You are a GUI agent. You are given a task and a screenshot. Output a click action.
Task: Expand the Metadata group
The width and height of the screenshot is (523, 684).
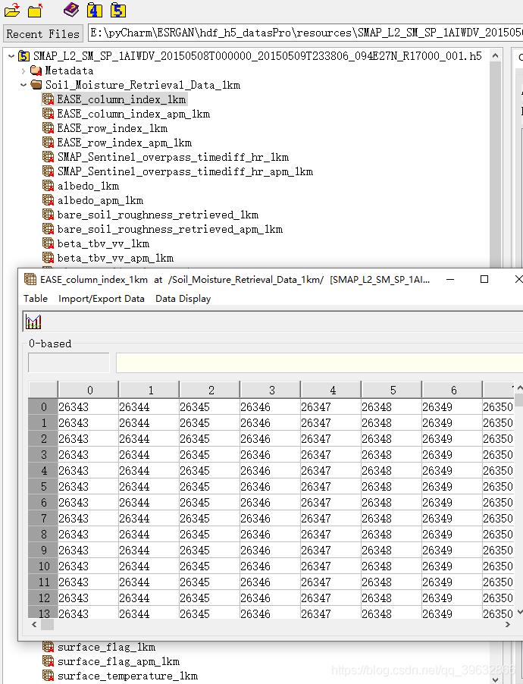[x=23, y=71]
